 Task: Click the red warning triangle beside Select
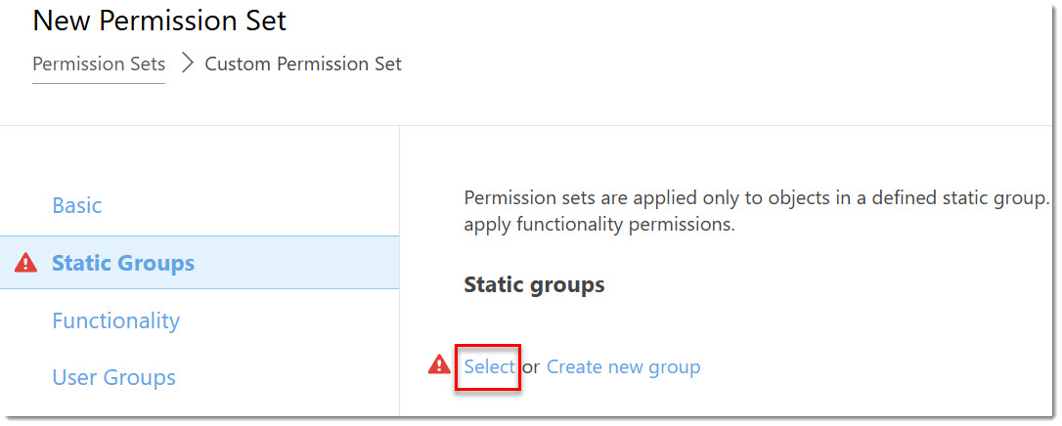[x=439, y=365]
